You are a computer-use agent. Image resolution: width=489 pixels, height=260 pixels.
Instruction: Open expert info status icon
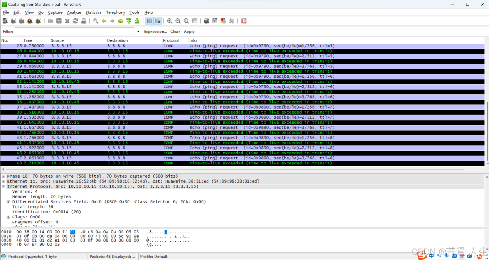[x=3, y=257]
